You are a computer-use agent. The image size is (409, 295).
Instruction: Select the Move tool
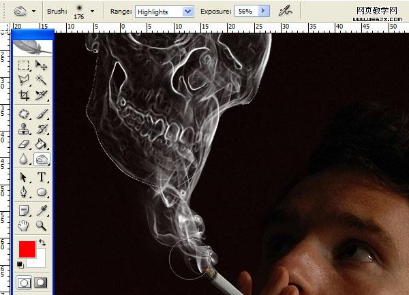click(41, 65)
